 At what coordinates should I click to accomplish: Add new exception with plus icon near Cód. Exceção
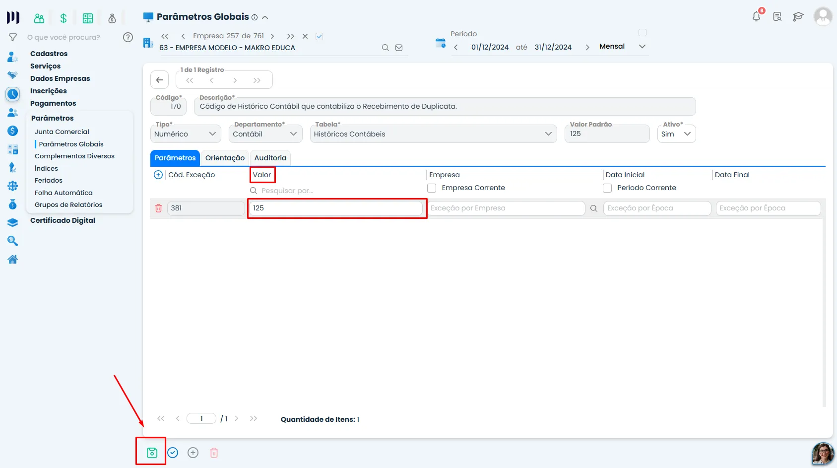158,175
